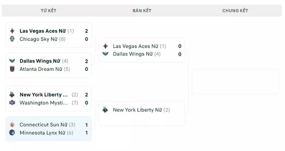Click the Atlanta Dream team logo
285x151 pixels.
(12, 69)
